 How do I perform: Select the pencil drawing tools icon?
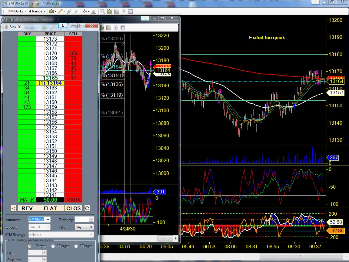click(60, 11)
